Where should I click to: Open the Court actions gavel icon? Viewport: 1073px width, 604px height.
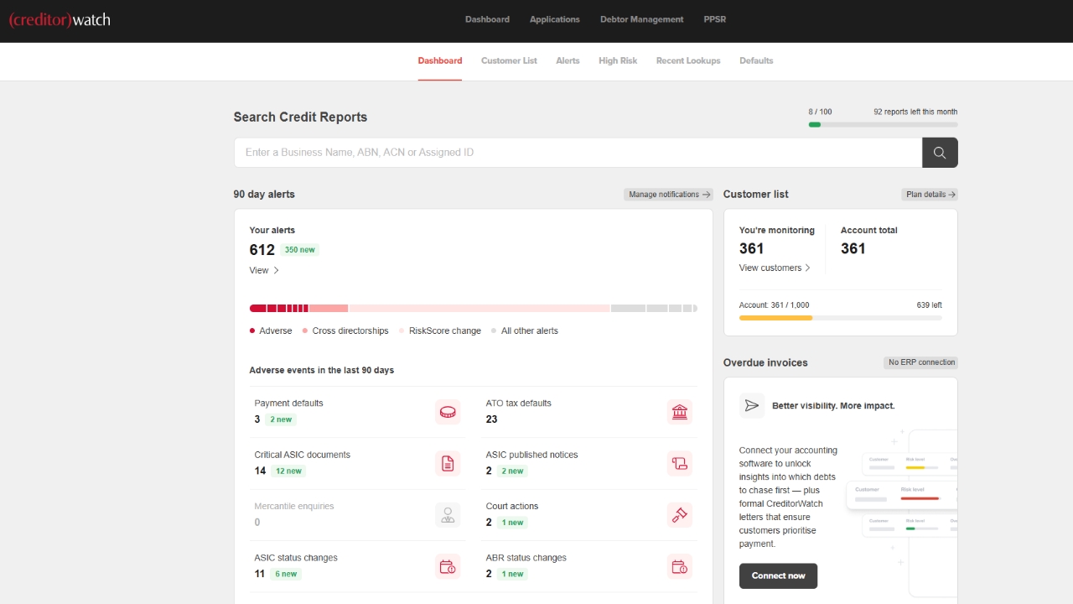click(x=680, y=514)
